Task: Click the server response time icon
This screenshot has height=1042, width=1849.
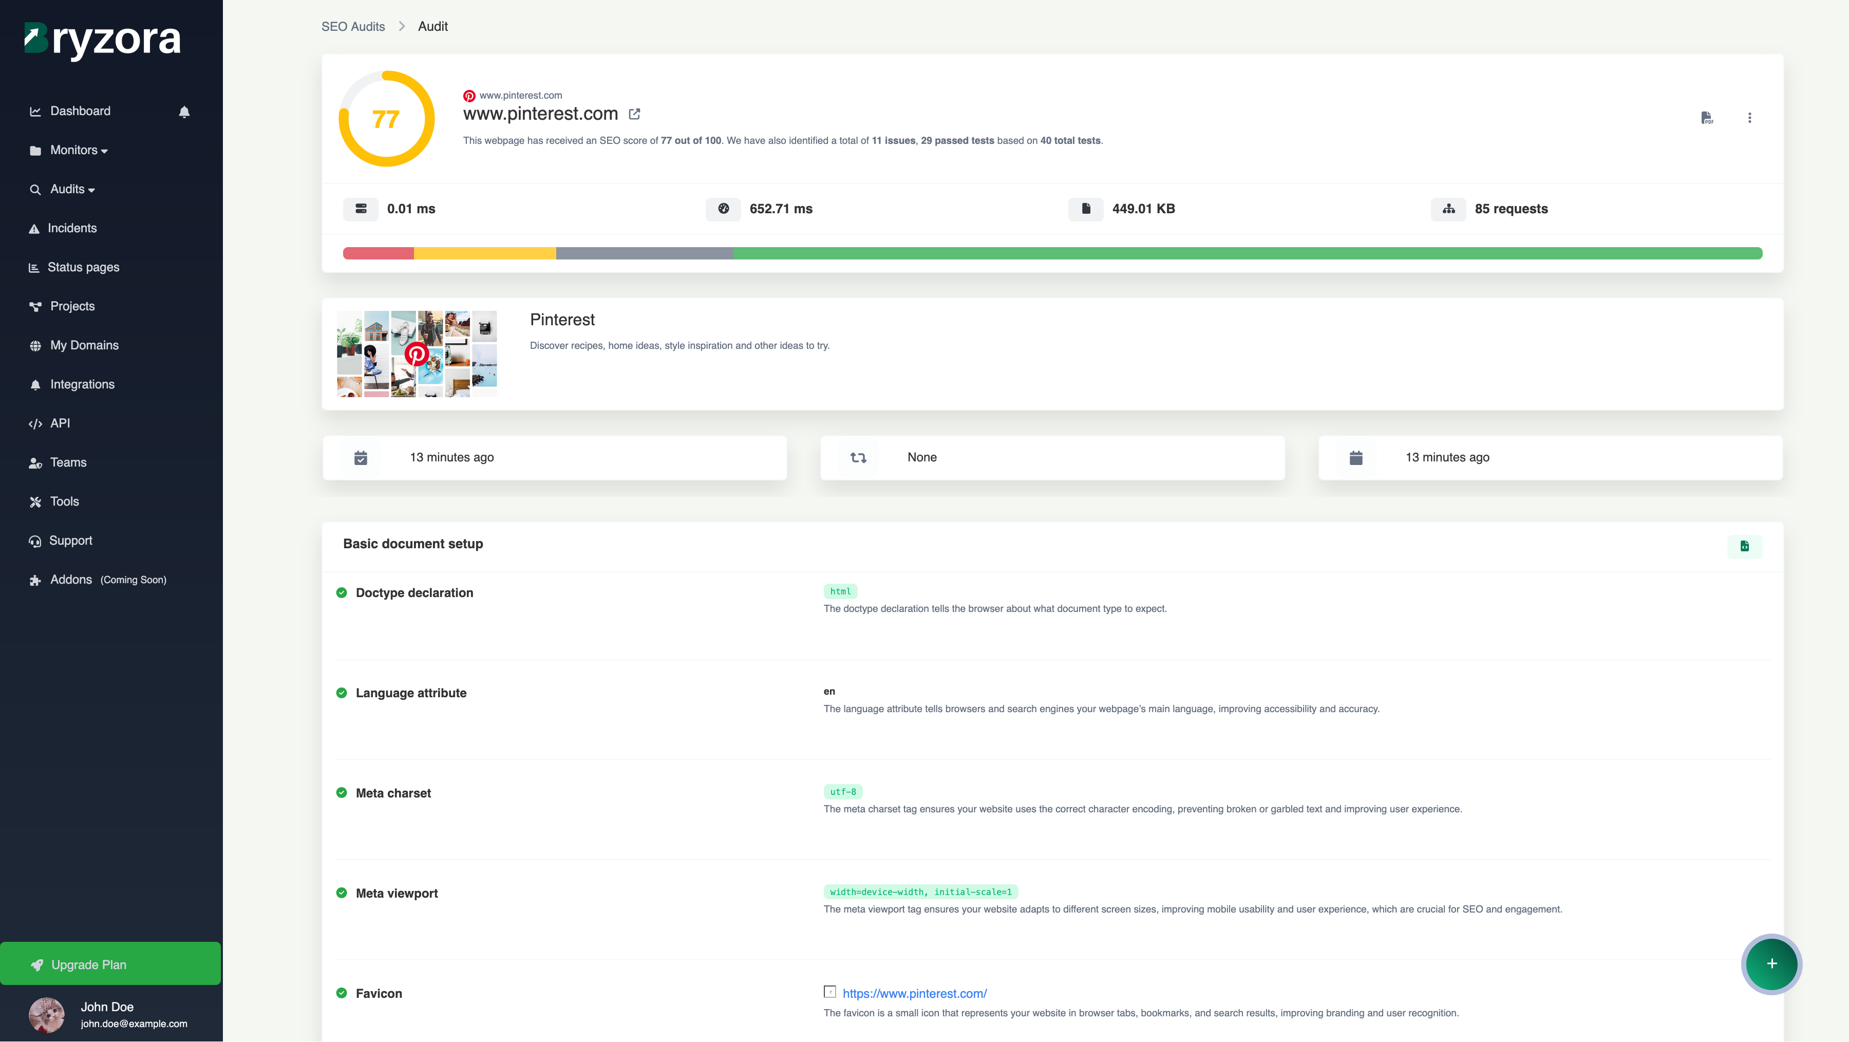Action: (361, 209)
